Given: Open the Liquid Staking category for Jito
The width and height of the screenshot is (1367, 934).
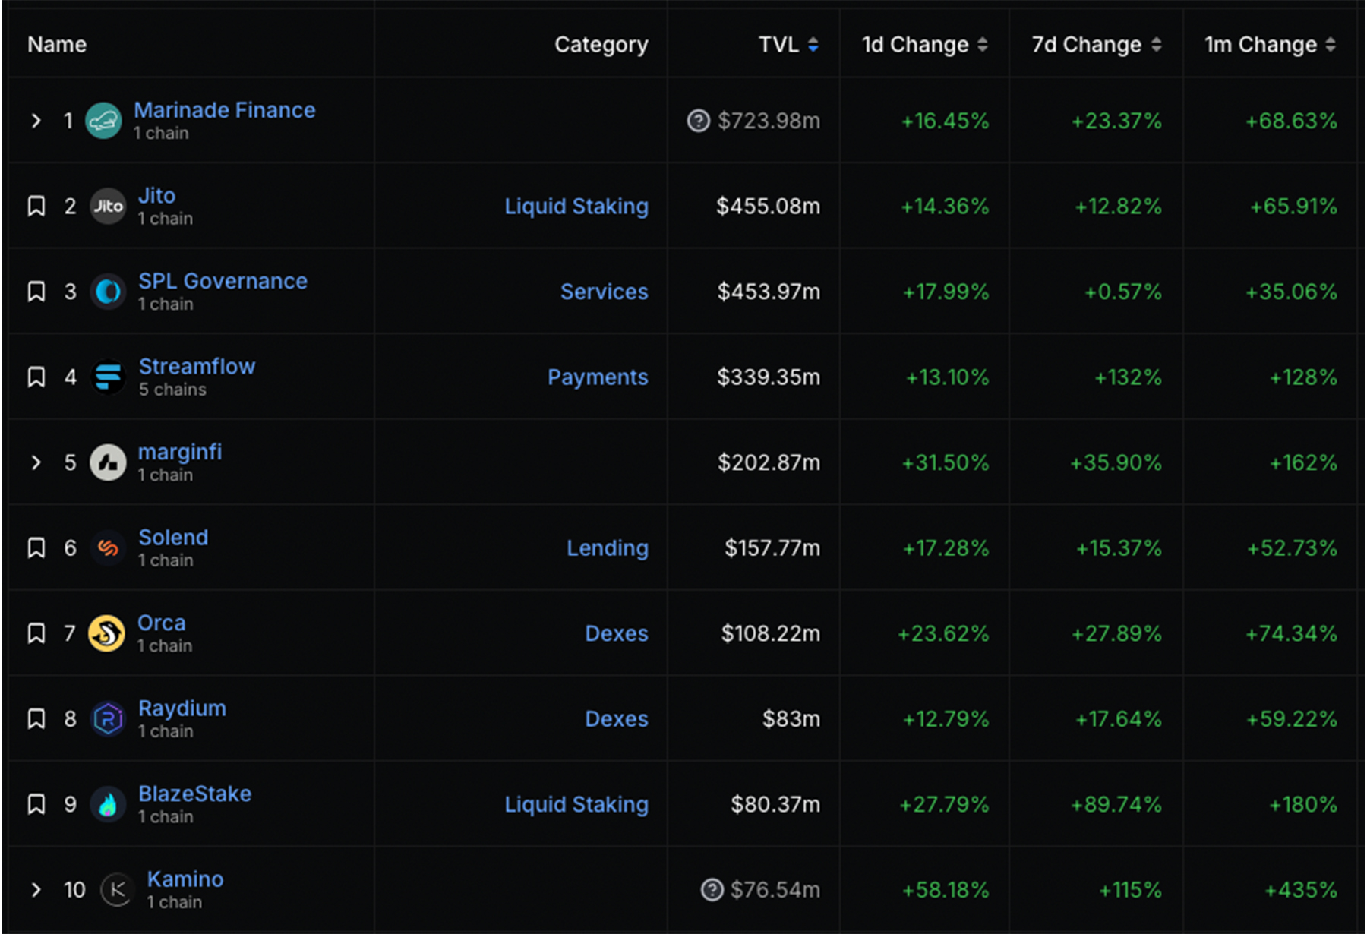Looking at the screenshot, I should 576,207.
